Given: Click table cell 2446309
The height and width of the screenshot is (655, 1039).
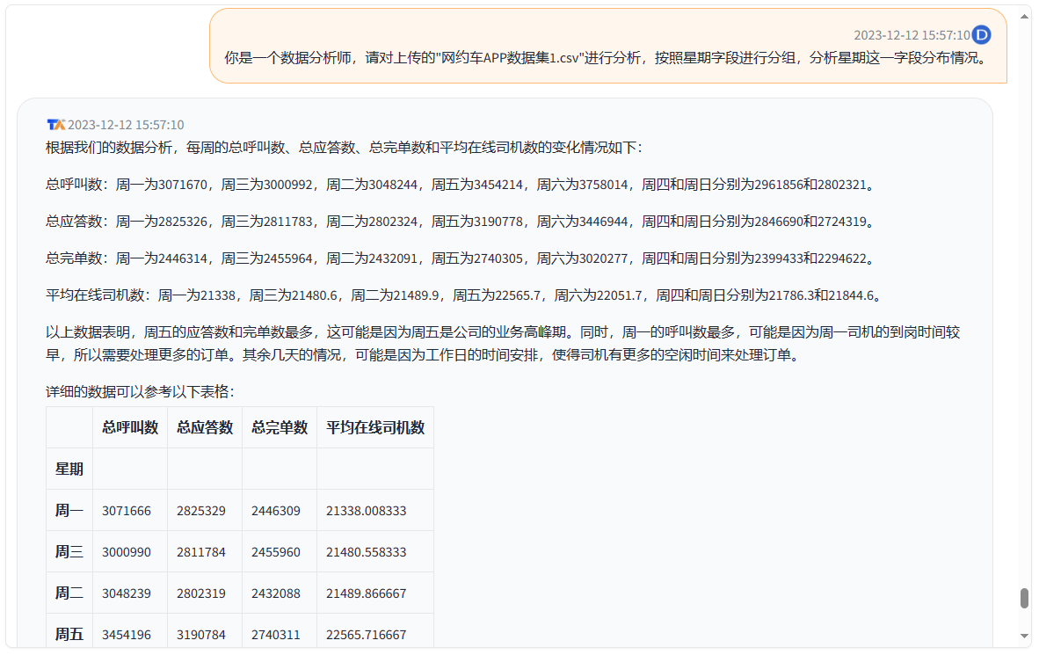Looking at the screenshot, I should click(280, 511).
